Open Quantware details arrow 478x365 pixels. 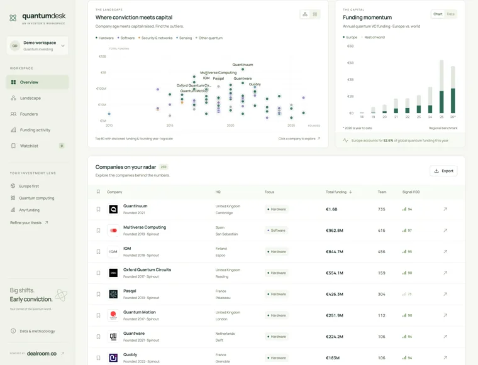pyautogui.click(x=445, y=337)
